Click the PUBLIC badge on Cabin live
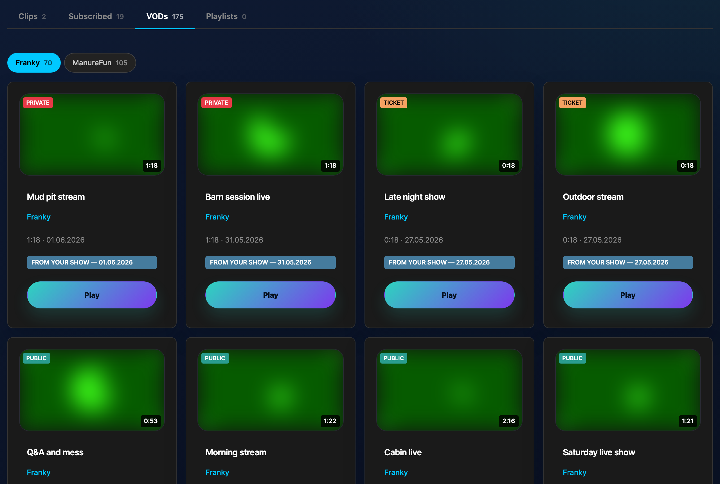 click(394, 358)
